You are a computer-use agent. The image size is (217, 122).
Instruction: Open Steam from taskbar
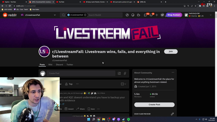(x=123, y=119)
